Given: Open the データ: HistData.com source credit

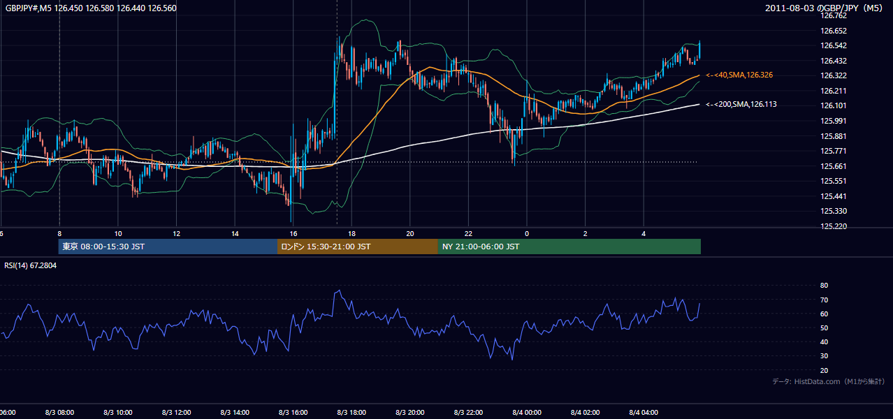Looking at the screenshot, I should [829, 381].
